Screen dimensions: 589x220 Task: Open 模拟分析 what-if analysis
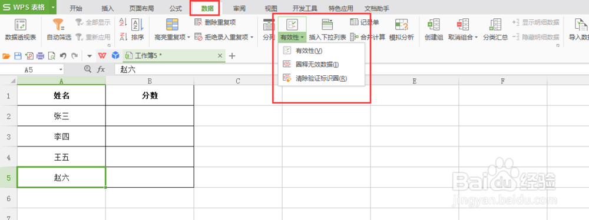(x=401, y=29)
